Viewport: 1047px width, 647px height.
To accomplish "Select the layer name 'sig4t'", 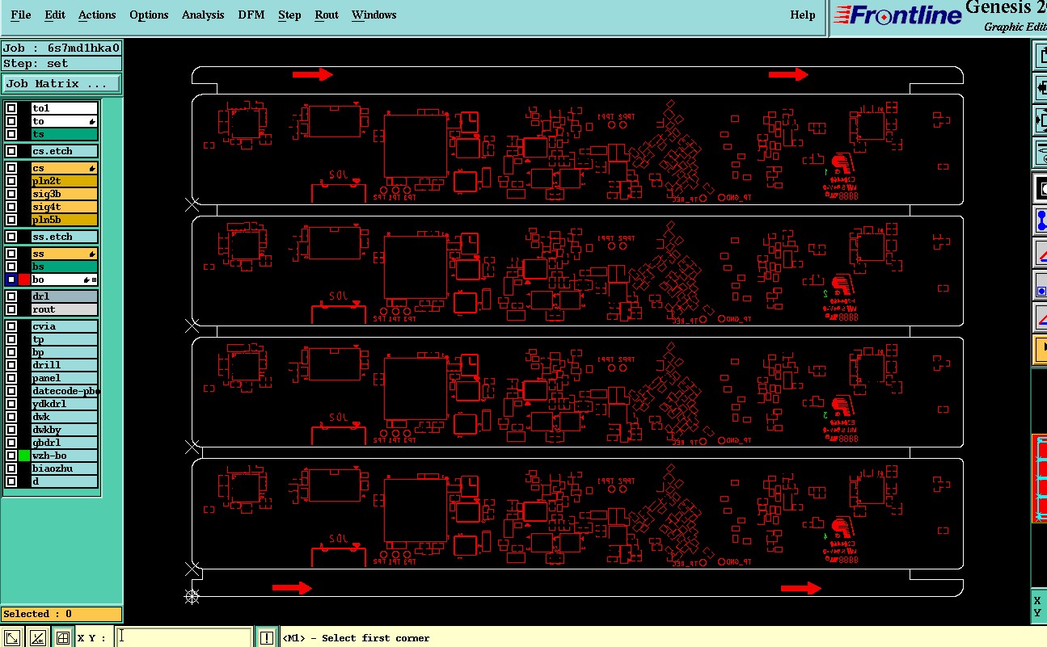I will click(x=64, y=207).
